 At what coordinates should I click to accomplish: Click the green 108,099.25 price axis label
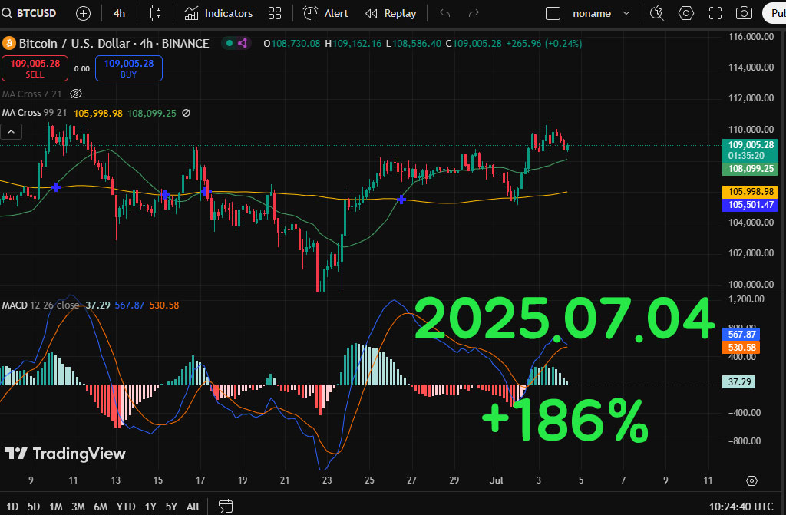click(751, 169)
